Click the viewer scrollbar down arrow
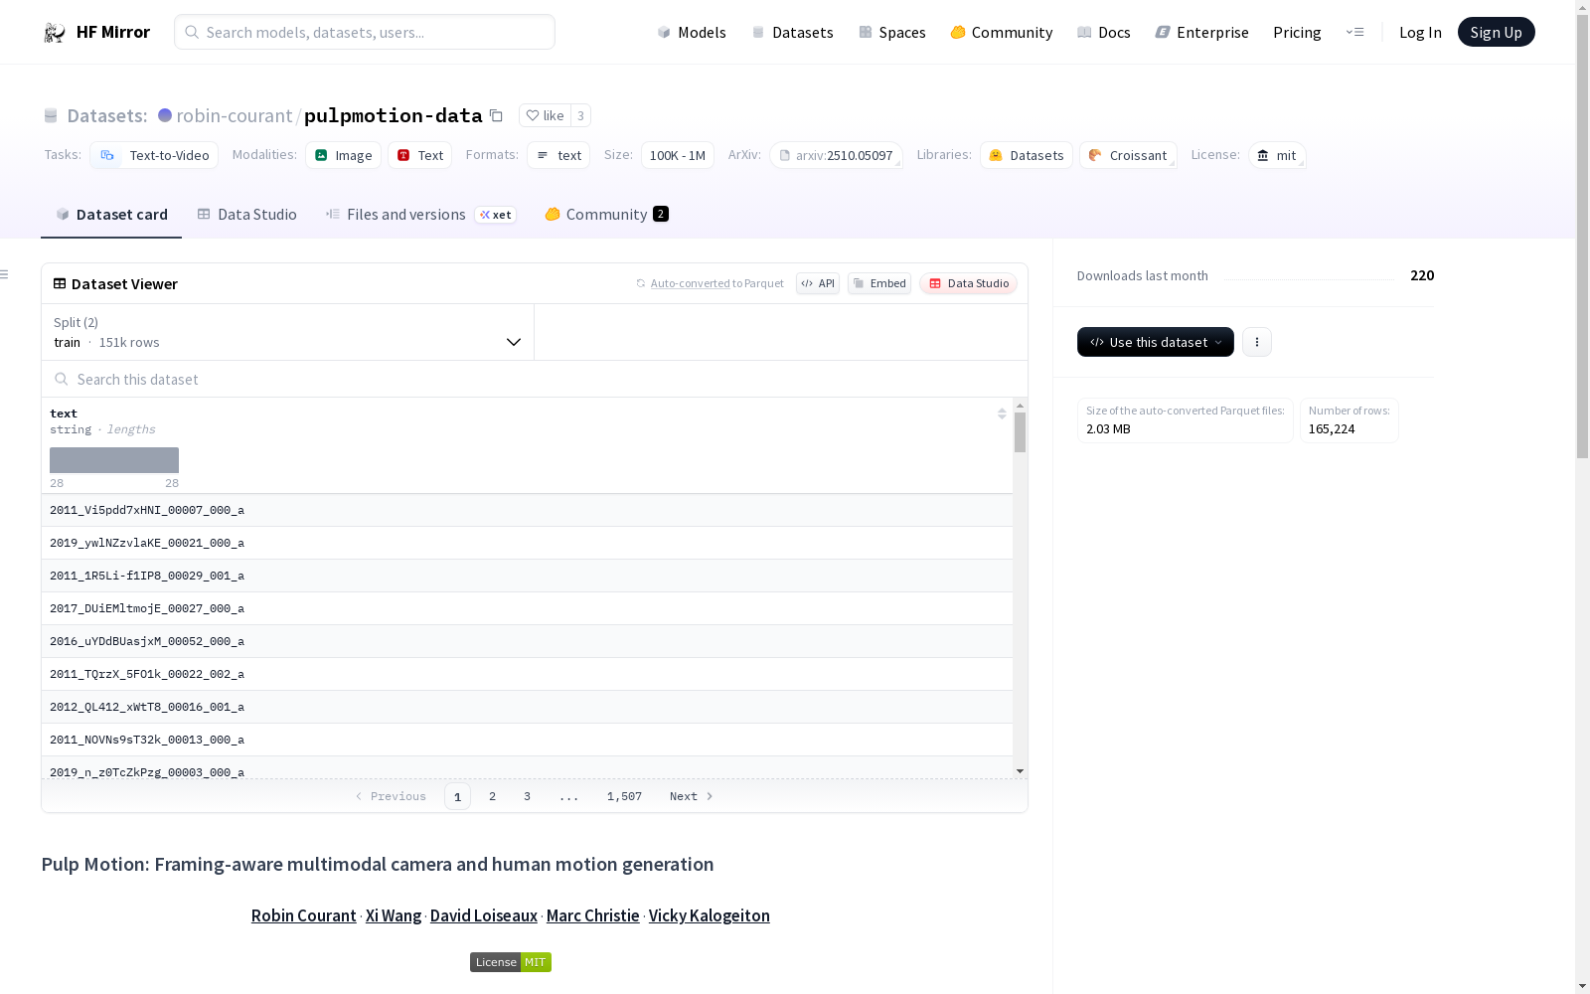 click(1020, 771)
